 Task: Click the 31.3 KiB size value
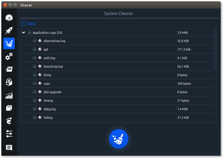183,118
